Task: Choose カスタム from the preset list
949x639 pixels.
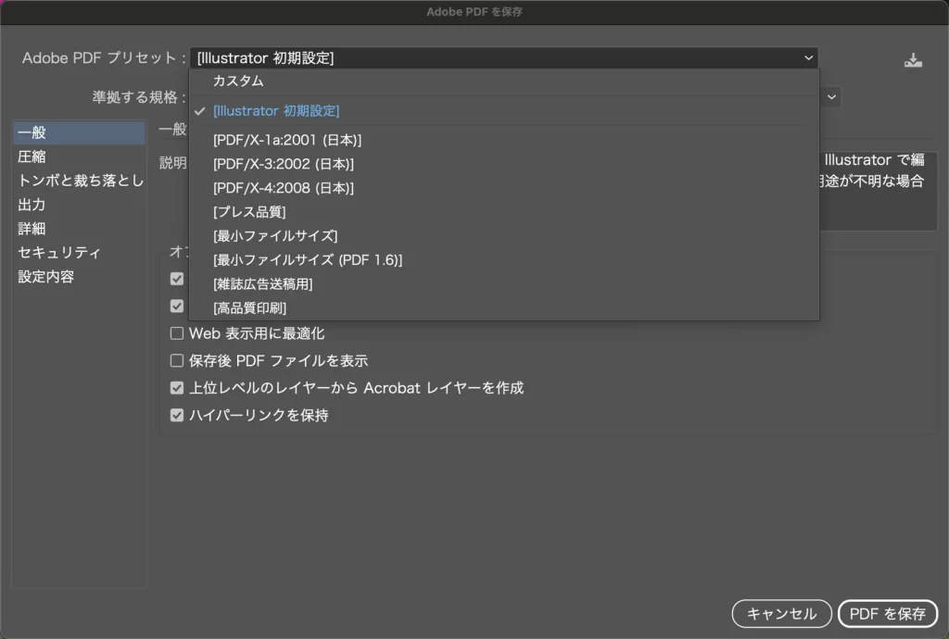Action: click(x=504, y=81)
